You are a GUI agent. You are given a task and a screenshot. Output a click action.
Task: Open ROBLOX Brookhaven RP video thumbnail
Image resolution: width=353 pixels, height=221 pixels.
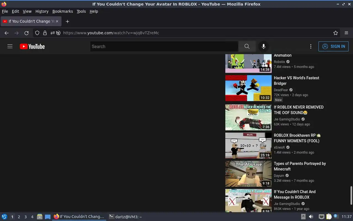point(248,146)
